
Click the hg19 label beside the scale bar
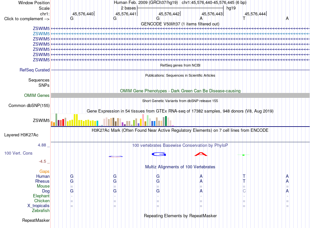(x=231, y=8)
